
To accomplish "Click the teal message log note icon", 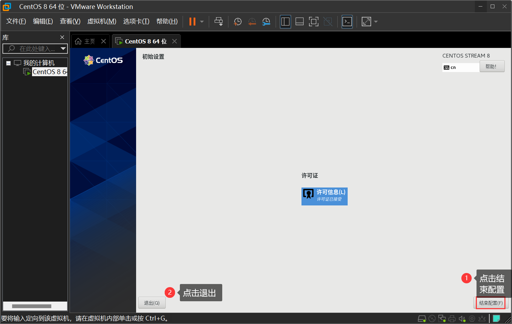I will click(x=496, y=318).
